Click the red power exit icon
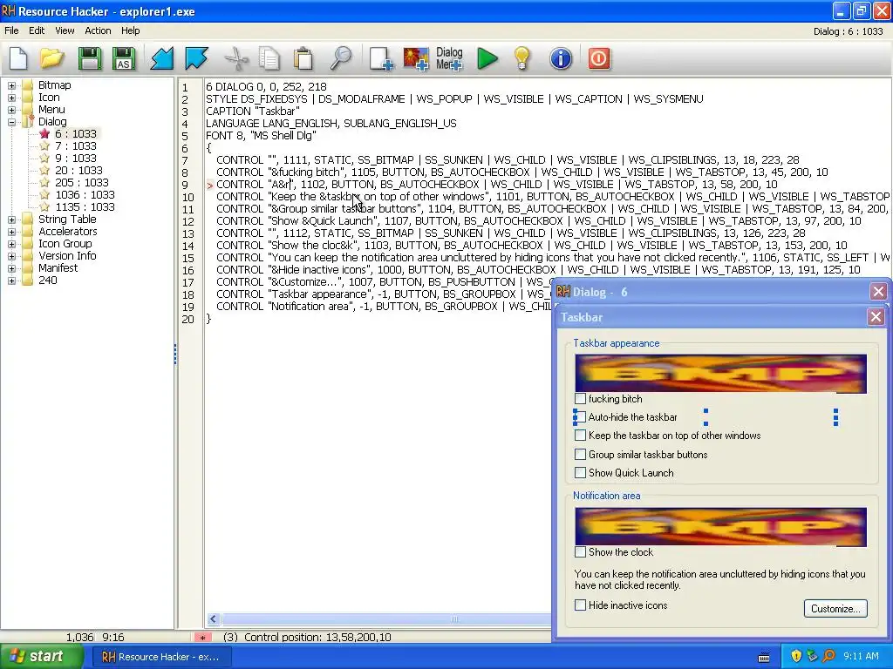The height and width of the screenshot is (669, 893). [x=598, y=58]
